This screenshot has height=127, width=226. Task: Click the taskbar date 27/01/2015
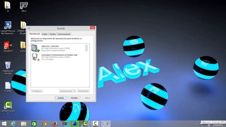point(218,126)
